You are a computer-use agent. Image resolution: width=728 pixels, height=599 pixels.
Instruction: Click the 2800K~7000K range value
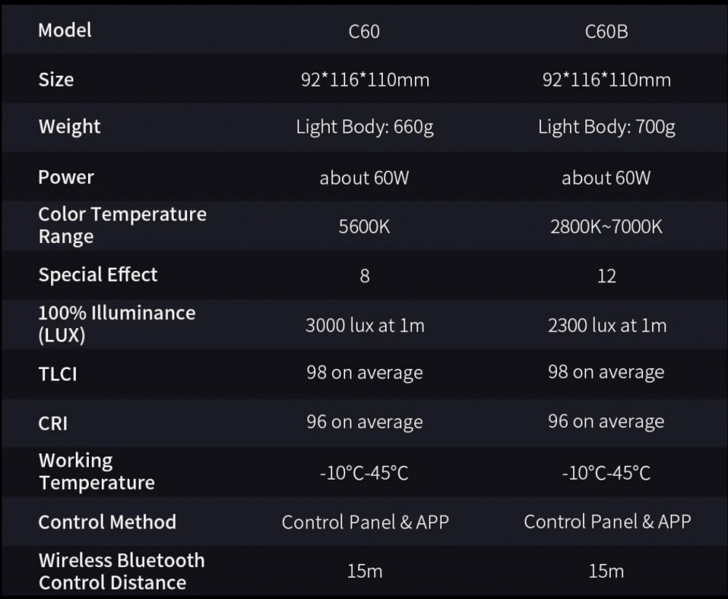606,226
